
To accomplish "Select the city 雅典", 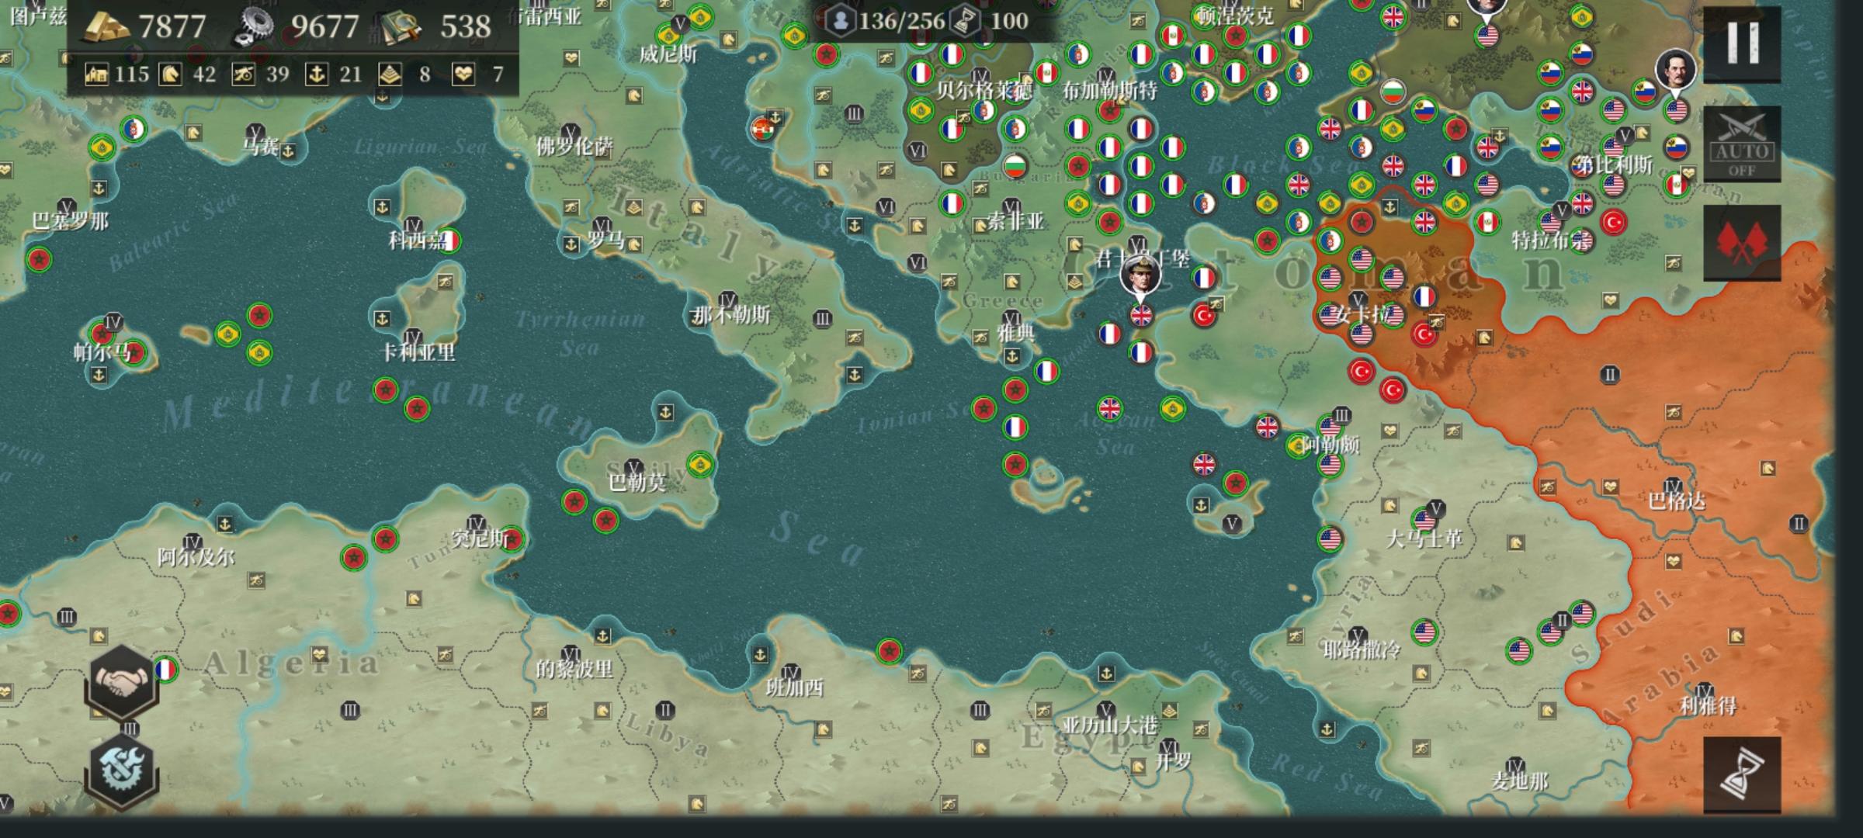I will click(x=1015, y=333).
